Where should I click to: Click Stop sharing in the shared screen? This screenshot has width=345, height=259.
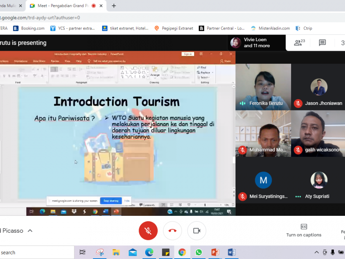[x=111, y=201]
